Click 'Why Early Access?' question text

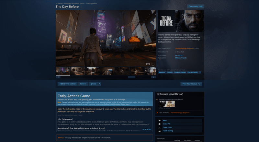(65, 119)
